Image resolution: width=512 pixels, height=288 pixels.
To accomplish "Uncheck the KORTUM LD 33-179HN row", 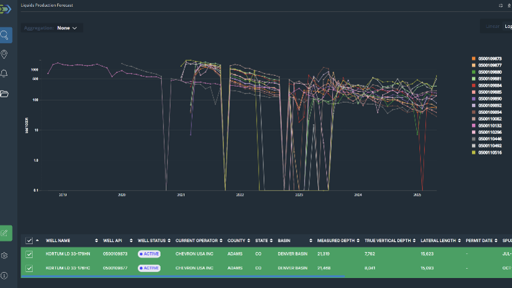I will (x=29, y=254).
